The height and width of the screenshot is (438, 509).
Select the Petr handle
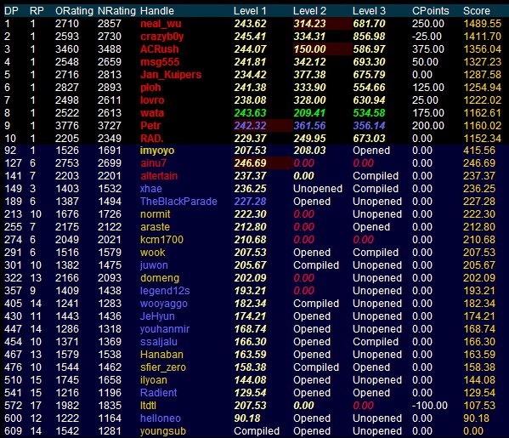pyautogui.click(x=150, y=125)
